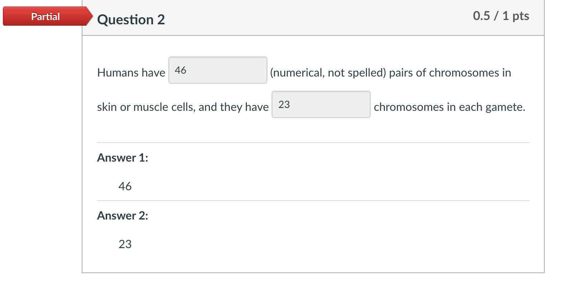Viewport: 587px width, 281px height.
Task: Click the divider between Answer 1 and Answer 2
Action: [x=313, y=201]
